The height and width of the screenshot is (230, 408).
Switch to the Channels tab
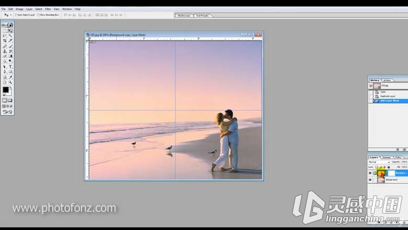click(x=387, y=157)
